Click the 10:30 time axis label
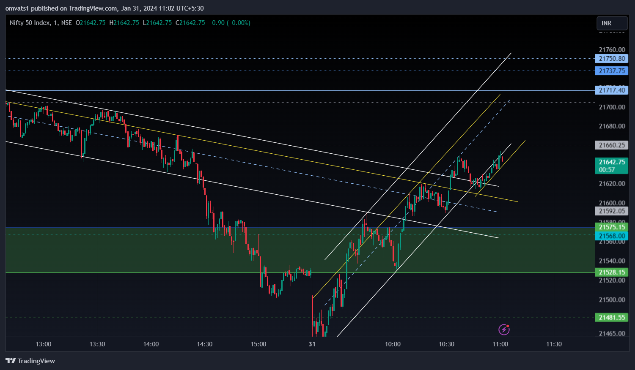635x370 pixels. [446, 344]
